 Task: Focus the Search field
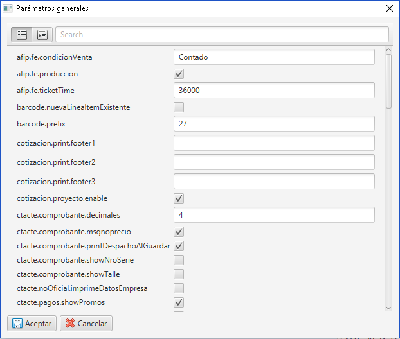click(223, 35)
